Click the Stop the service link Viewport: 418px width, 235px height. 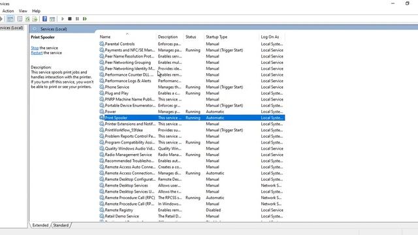coord(35,48)
